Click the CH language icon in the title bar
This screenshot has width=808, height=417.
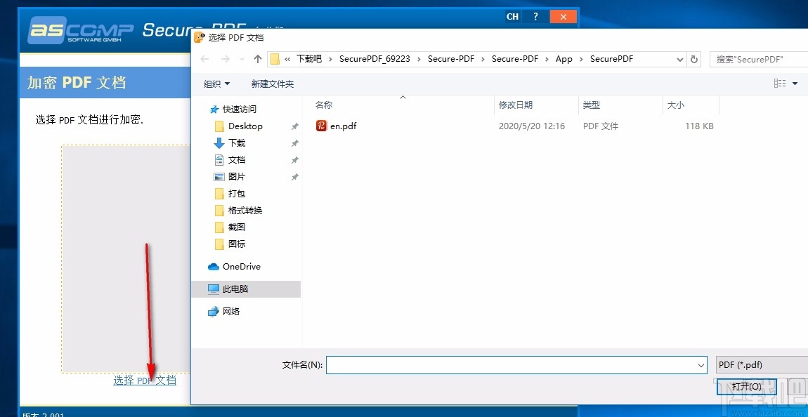click(512, 15)
